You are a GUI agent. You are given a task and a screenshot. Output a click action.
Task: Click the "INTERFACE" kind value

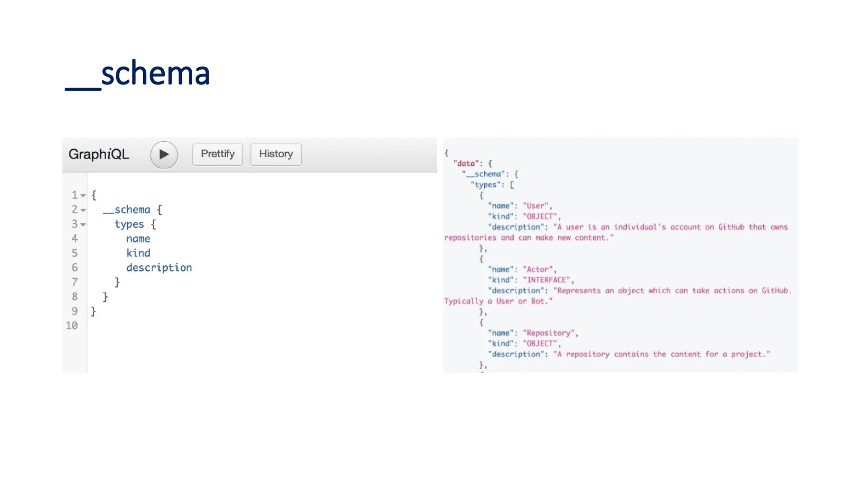(546, 280)
